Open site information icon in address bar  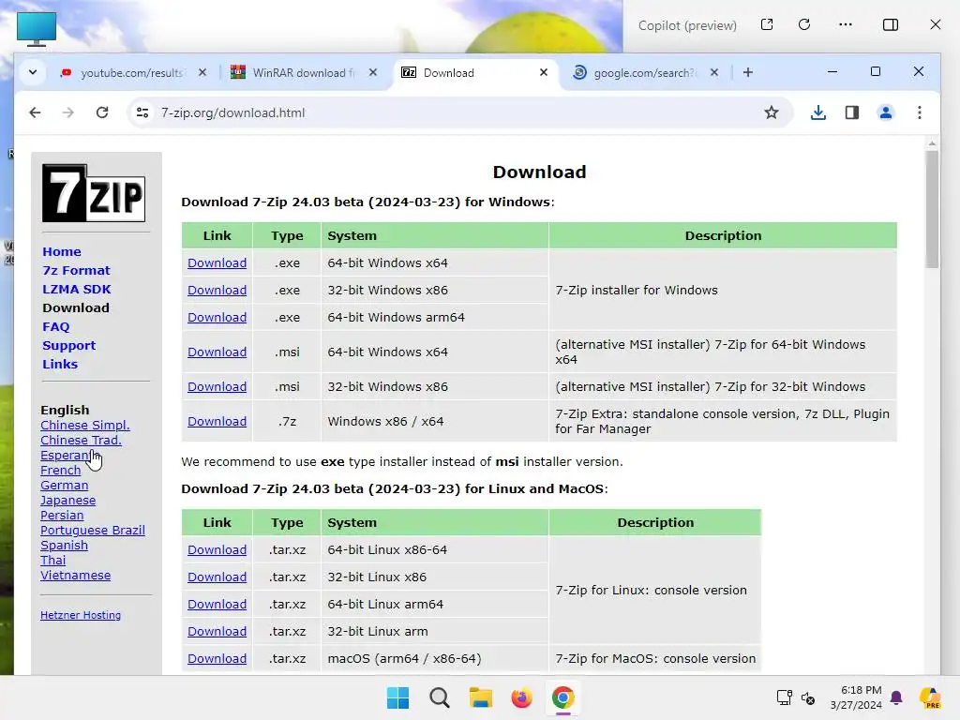(x=142, y=112)
